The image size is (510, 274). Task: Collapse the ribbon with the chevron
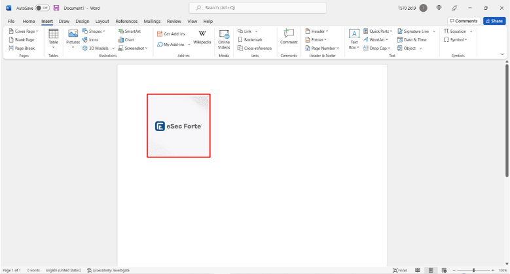(502, 54)
